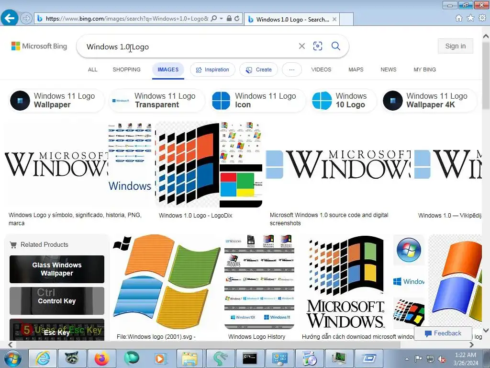Open the Windows 1.0 — Vikipēdija image
The height and width of the screenshot is (368, 490).
pyautogui.click(x=448, y=165)
